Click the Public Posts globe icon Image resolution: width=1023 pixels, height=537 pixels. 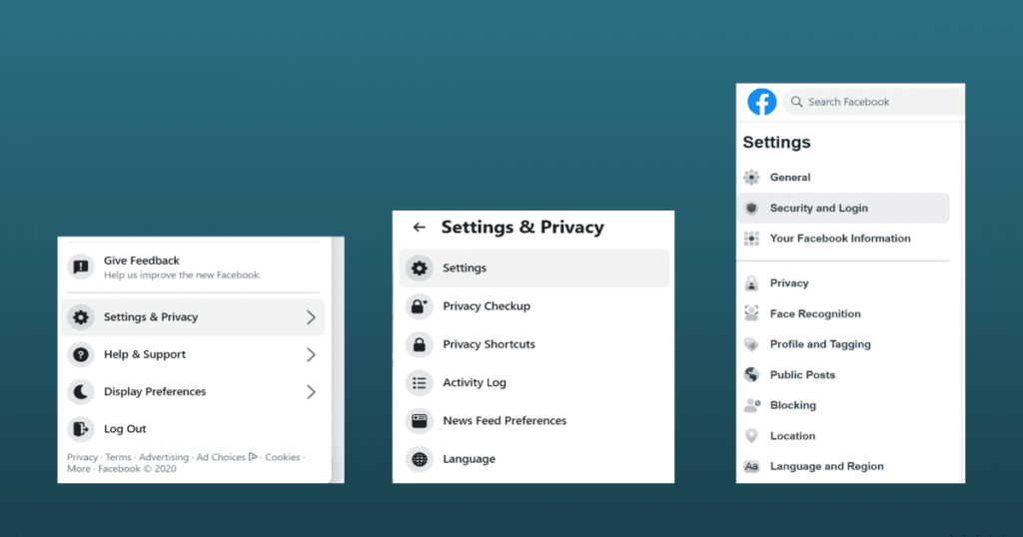click(751, 374)
